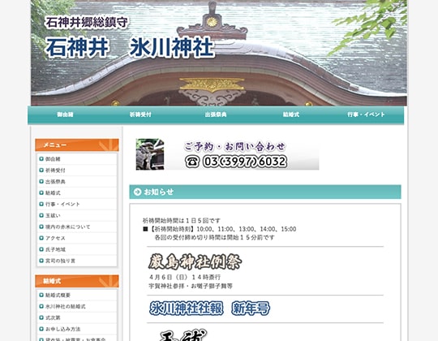
Task: Open 行事・イベント in the teal navigation bar
Action: [366, 114]
